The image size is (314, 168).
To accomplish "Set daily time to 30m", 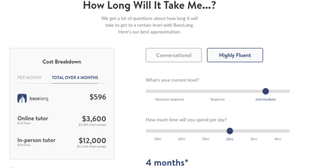I will click(158, 139).
